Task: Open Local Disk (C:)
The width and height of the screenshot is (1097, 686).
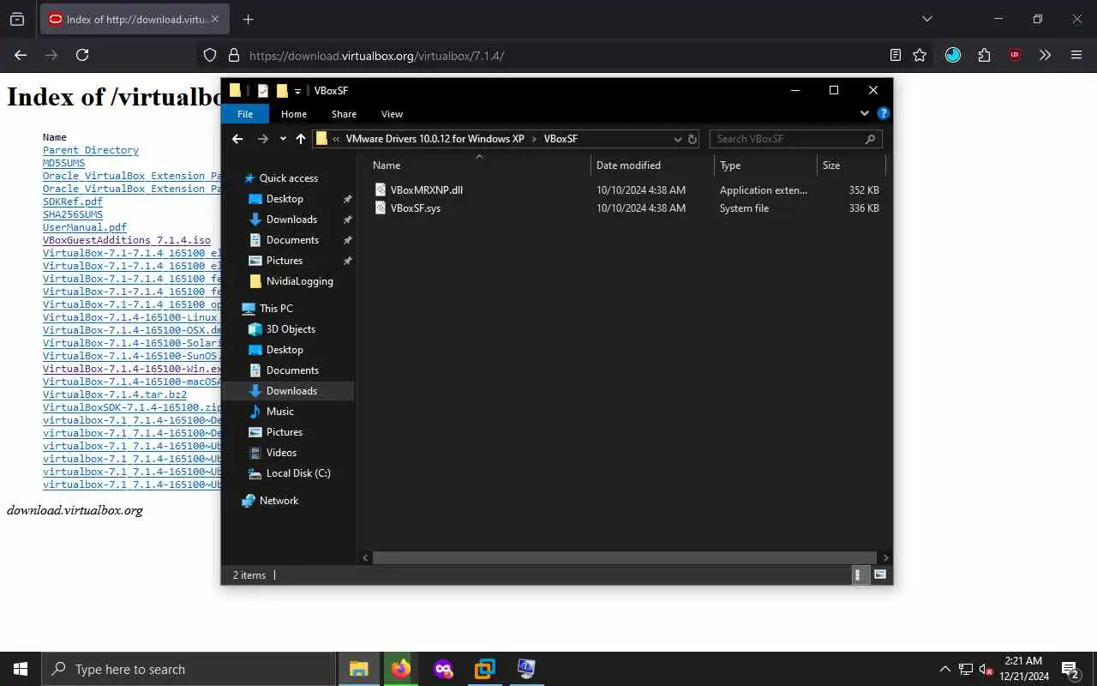Action: point(298,473)
